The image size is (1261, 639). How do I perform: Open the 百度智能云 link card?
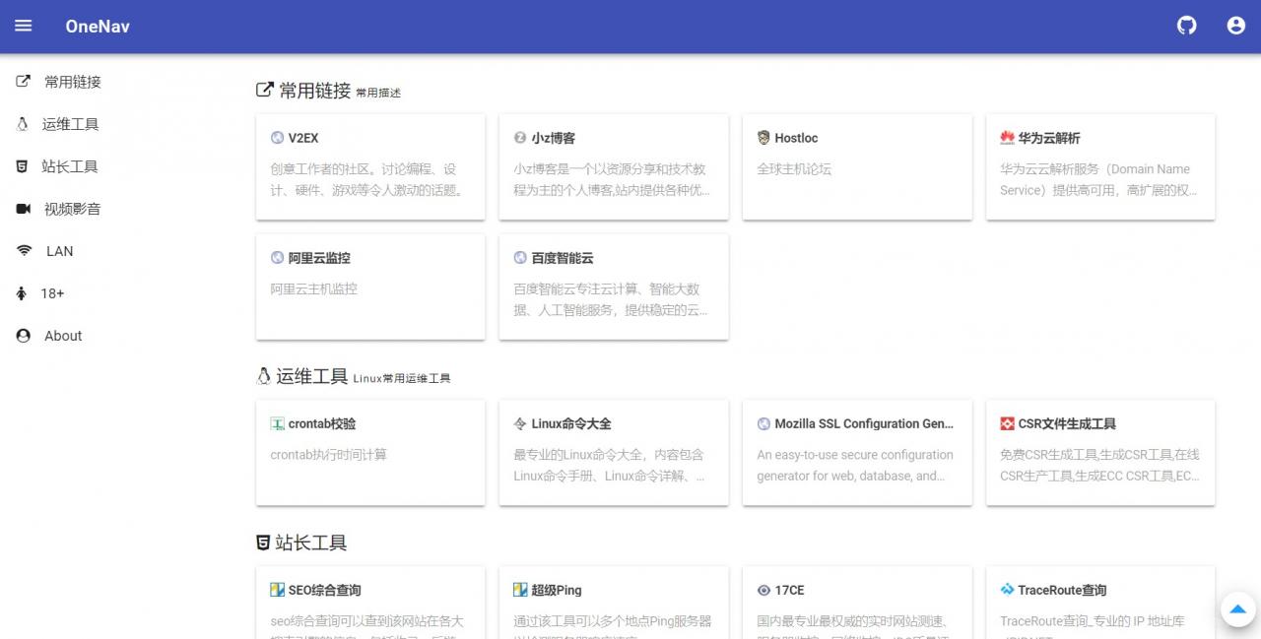point(614,287)
